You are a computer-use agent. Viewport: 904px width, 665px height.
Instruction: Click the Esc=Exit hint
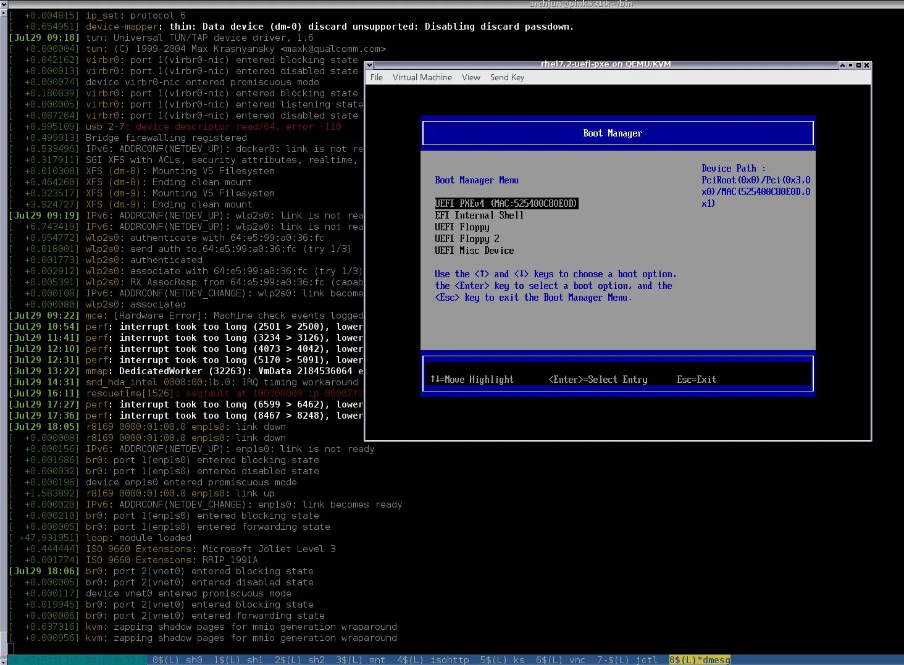coord(697,379)
